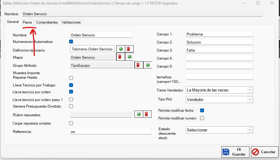Viewport: 280px width, 160px height.
Task: Click green add icon for Definicion talonario
Action: pos(121,49)
